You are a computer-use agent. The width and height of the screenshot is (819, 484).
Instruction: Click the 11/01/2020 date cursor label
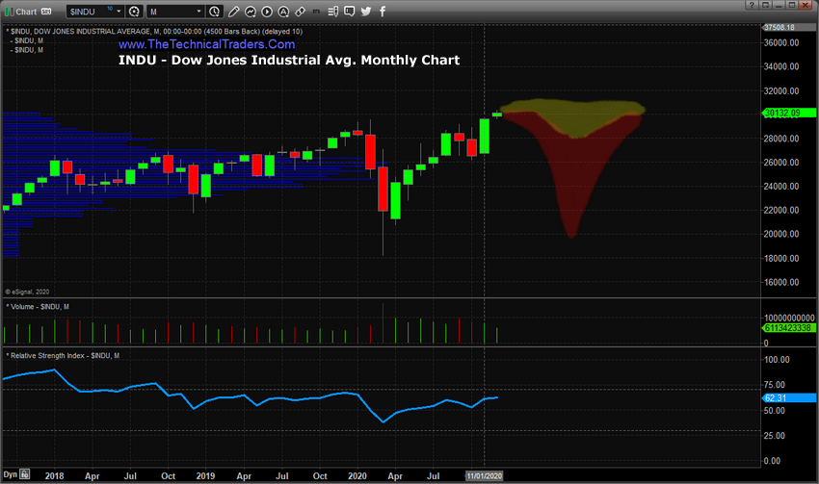tap(485, 475)
